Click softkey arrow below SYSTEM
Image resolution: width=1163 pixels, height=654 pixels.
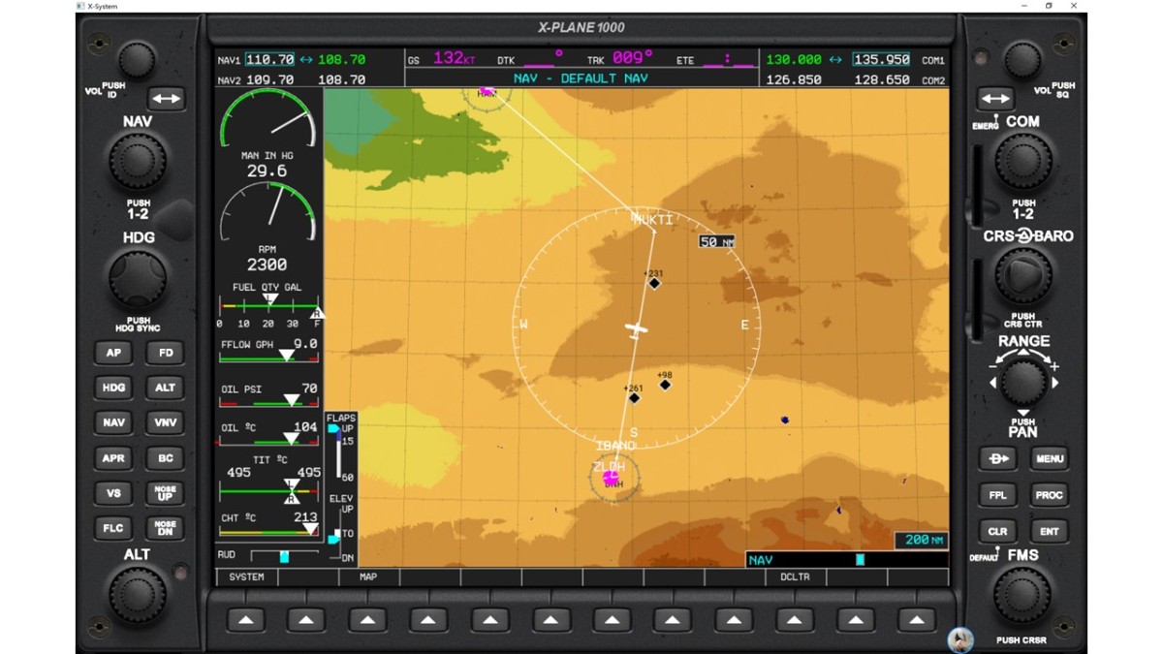click(245, 619)
